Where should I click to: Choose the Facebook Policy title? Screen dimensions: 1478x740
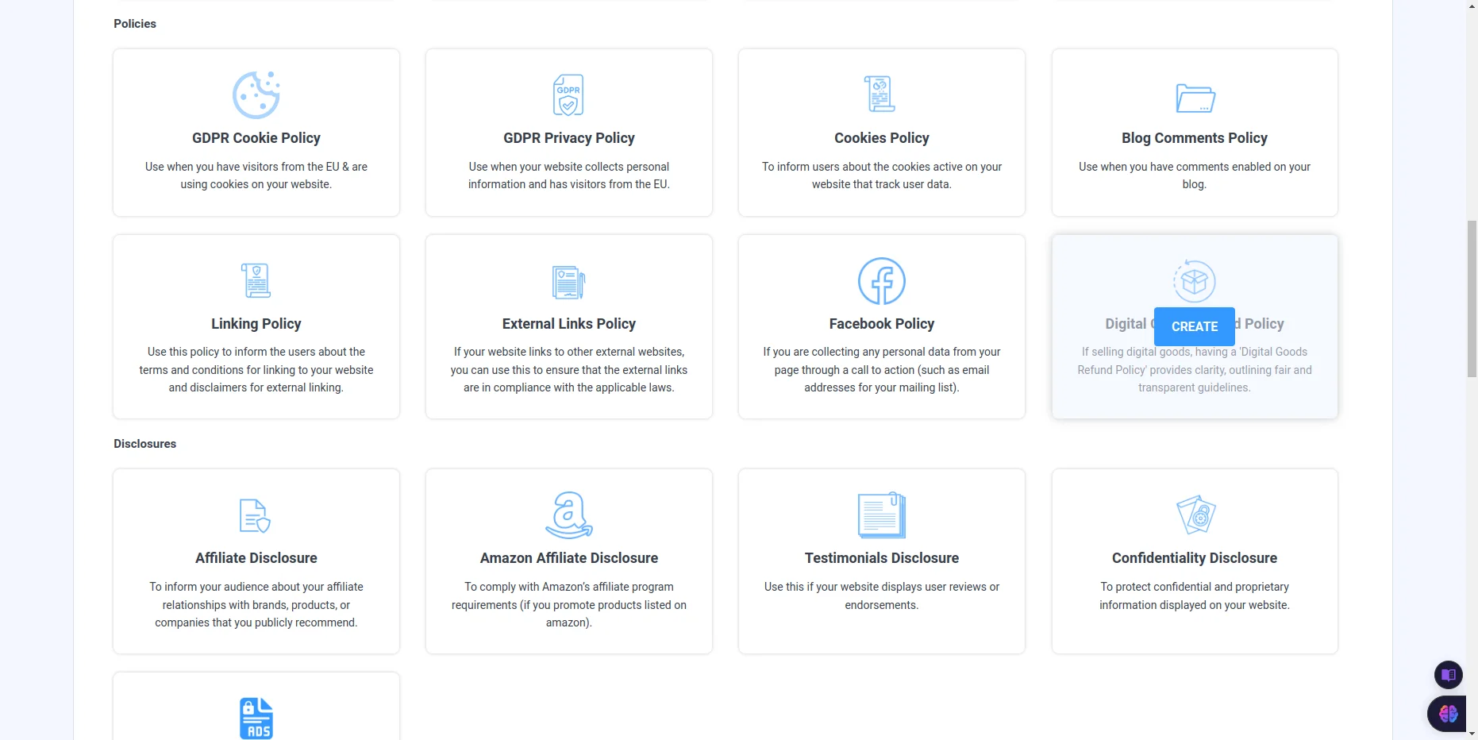click(882, 324)
